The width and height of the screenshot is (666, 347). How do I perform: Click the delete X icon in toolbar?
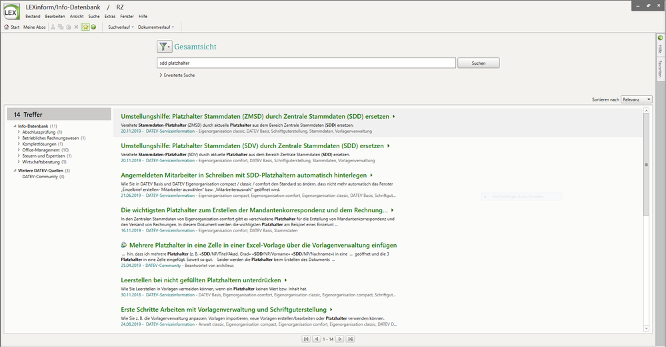77,27
